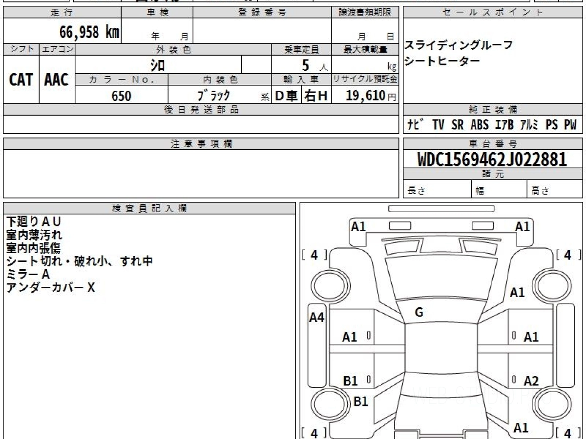Viewport: 586px width, 439px height.
Task: Select the 外装色 header
Action: pos(173,49)
